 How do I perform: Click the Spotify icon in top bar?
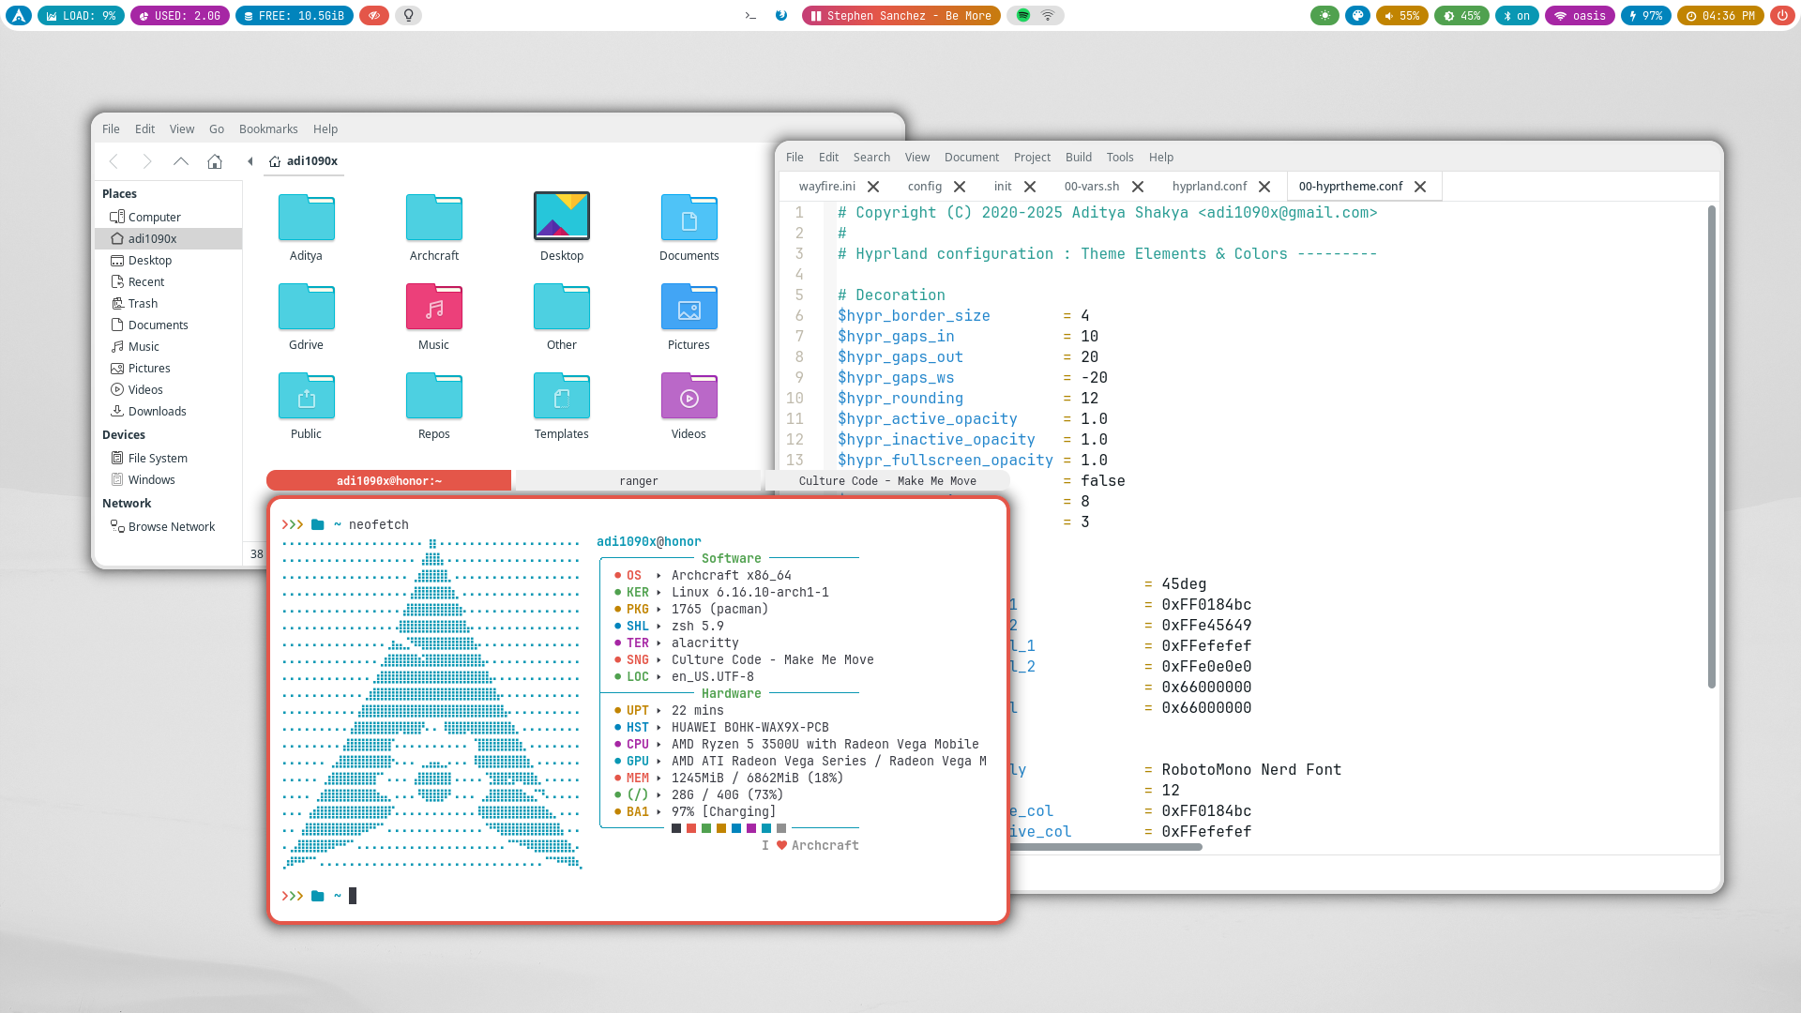tap(1023, 15)
